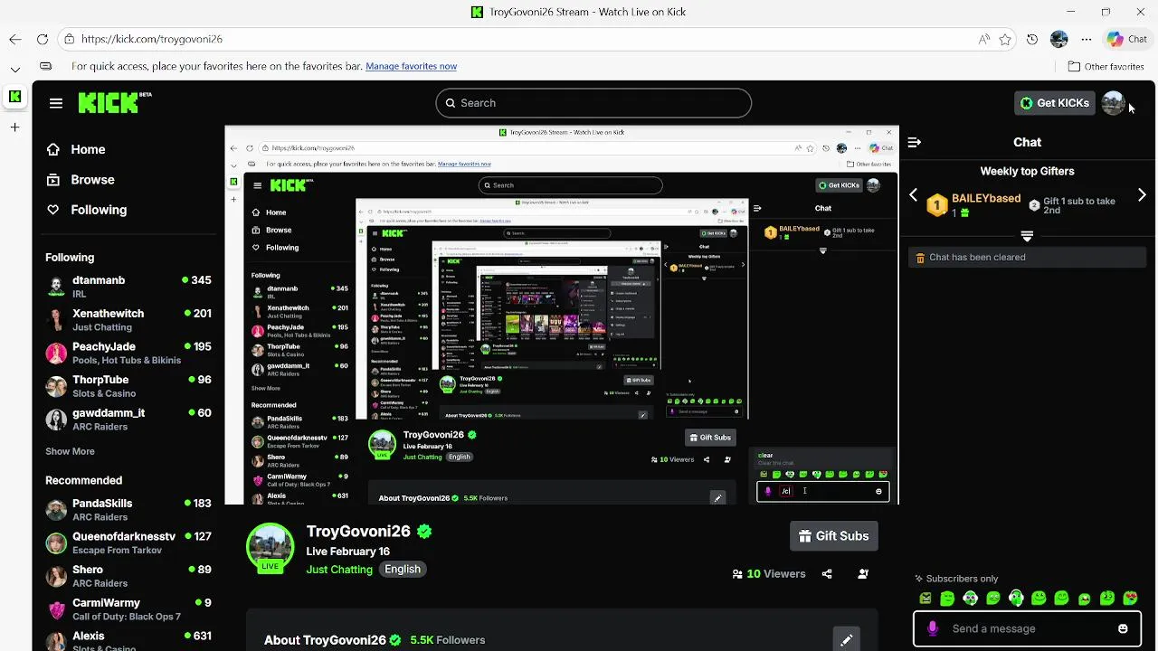This screenshot has height=651, width=1158.
Task: Click the '10 Viewers' count
Action: click(x=768, y=573)
